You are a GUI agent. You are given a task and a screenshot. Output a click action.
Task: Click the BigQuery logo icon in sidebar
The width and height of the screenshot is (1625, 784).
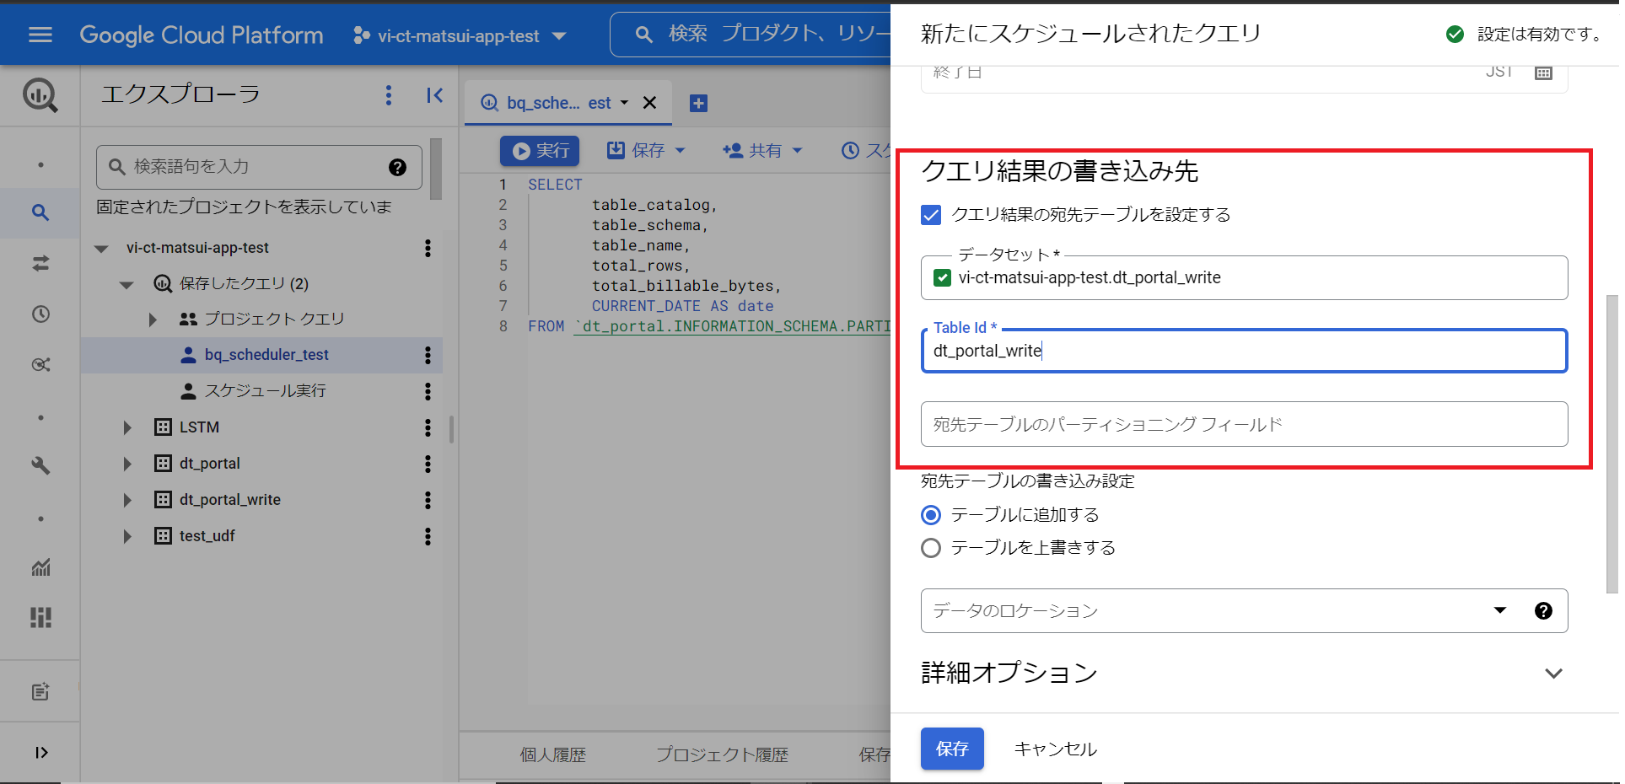(x=40, y=95)
